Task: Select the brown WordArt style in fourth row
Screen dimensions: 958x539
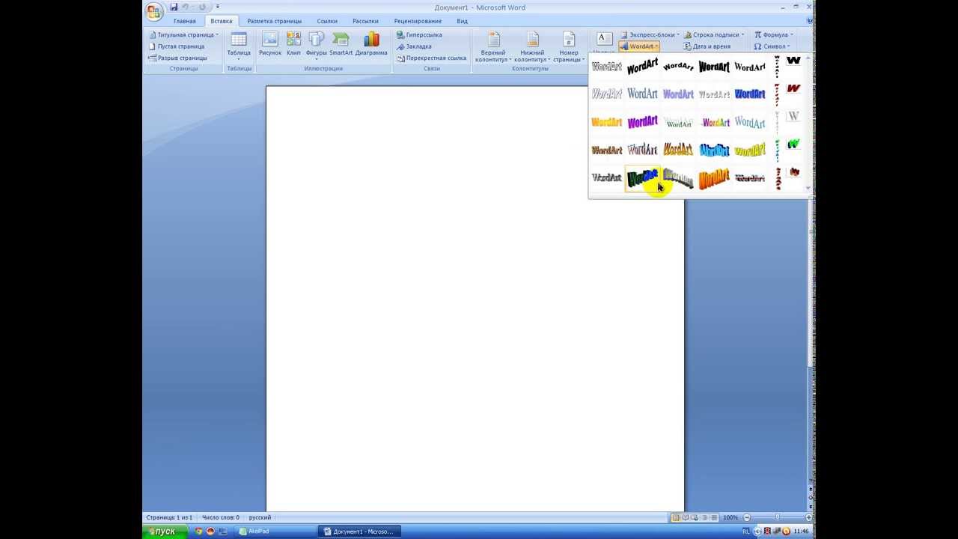Action: 606,150
